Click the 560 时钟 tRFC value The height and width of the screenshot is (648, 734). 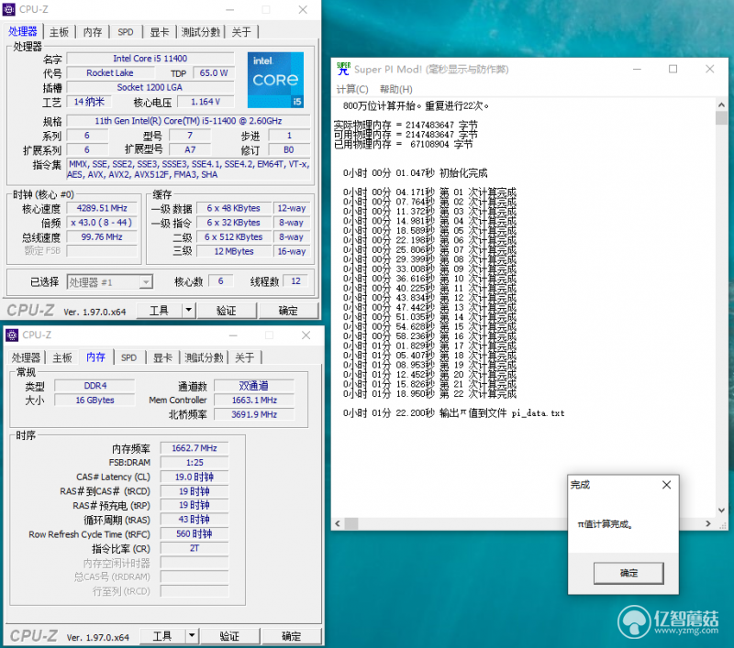[x=195, y=534]
